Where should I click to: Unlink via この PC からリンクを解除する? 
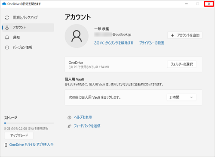(114, 43)
